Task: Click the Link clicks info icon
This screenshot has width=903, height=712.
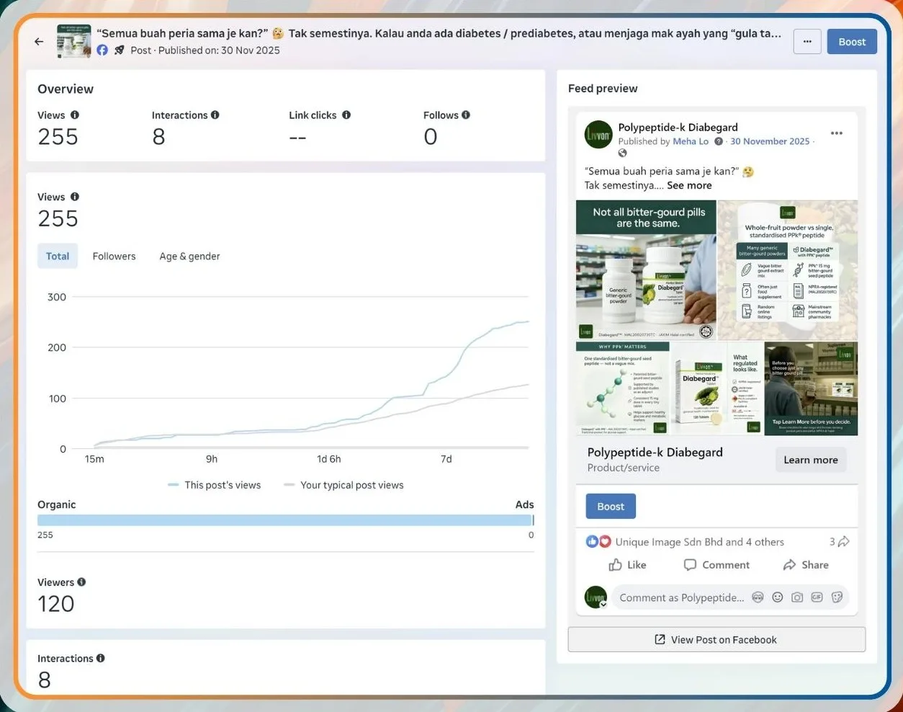Action: (346, 115)
